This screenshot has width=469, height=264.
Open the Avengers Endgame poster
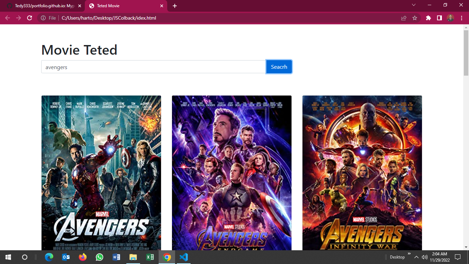tap(232, 173)
